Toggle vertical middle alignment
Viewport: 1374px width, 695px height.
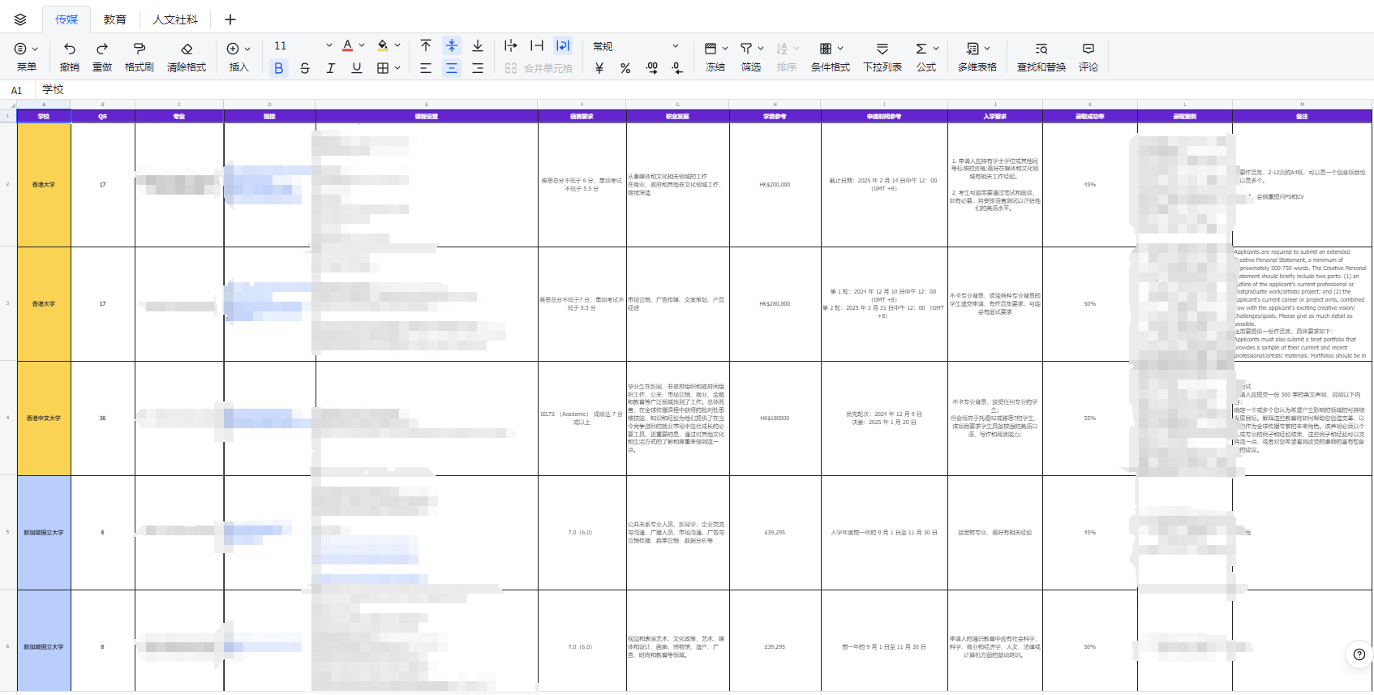pyautogui.click(x=452, y=45)
